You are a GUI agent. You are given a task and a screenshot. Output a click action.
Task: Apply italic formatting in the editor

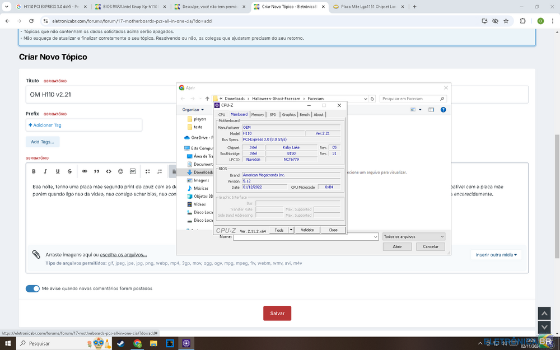coord(46,171)
